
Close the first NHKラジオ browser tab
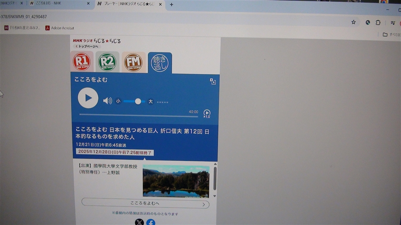click(22, 3)
